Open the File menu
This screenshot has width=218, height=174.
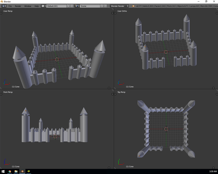tap(10, 6)
